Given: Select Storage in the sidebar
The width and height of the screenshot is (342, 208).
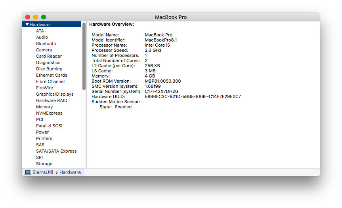Looking at the screenshot, I should pyautogui.click(x=44, y=163).
